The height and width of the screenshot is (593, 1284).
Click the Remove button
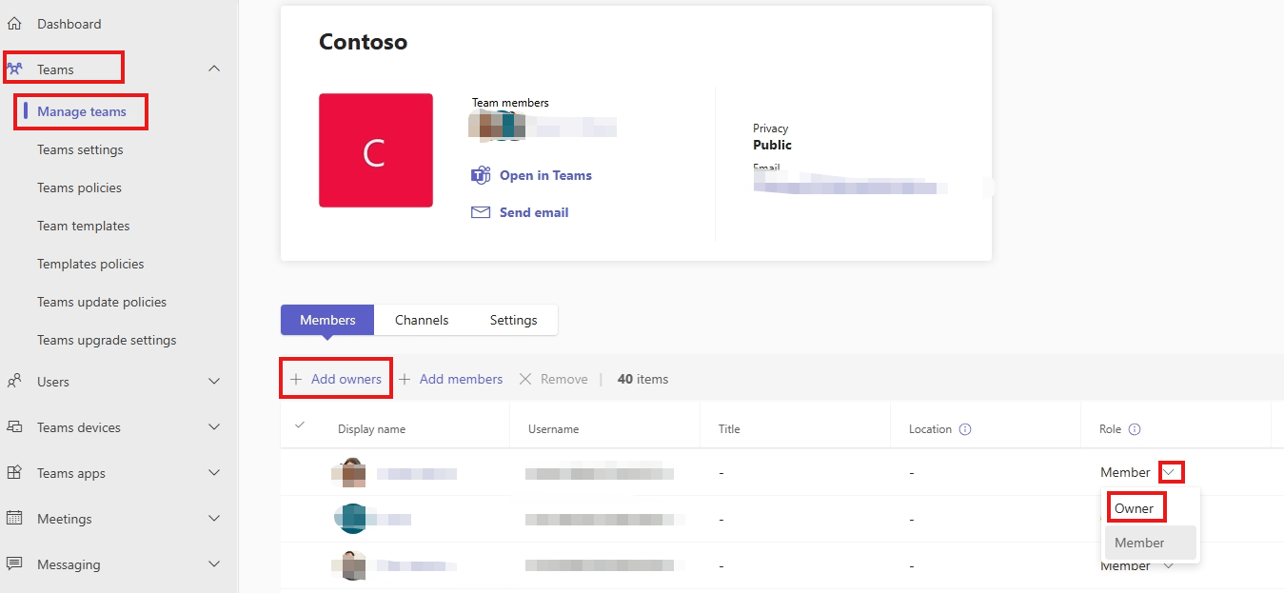click(x=553, y=379)
